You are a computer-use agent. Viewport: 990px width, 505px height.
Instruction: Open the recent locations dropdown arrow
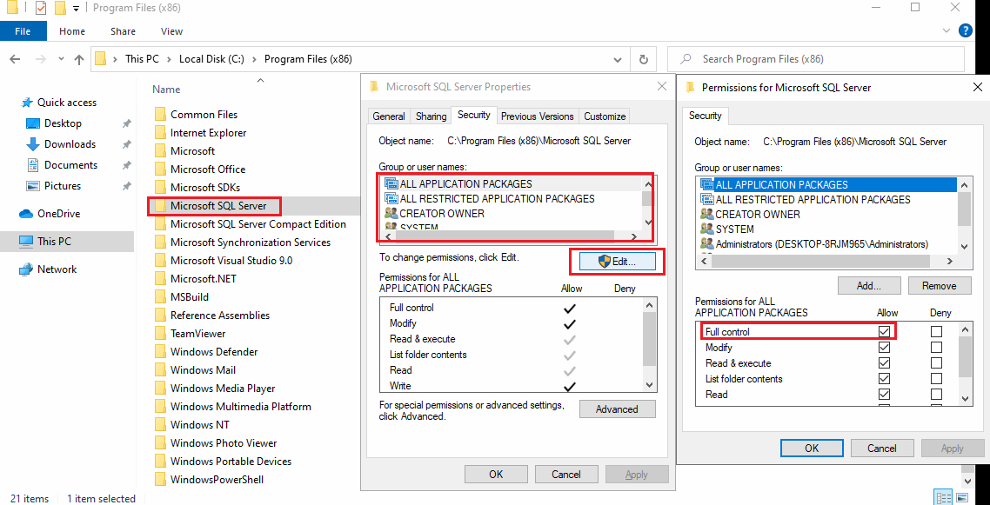[61, 59]
